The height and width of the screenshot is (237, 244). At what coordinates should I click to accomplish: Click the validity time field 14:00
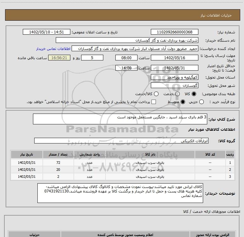pos(126,68)
